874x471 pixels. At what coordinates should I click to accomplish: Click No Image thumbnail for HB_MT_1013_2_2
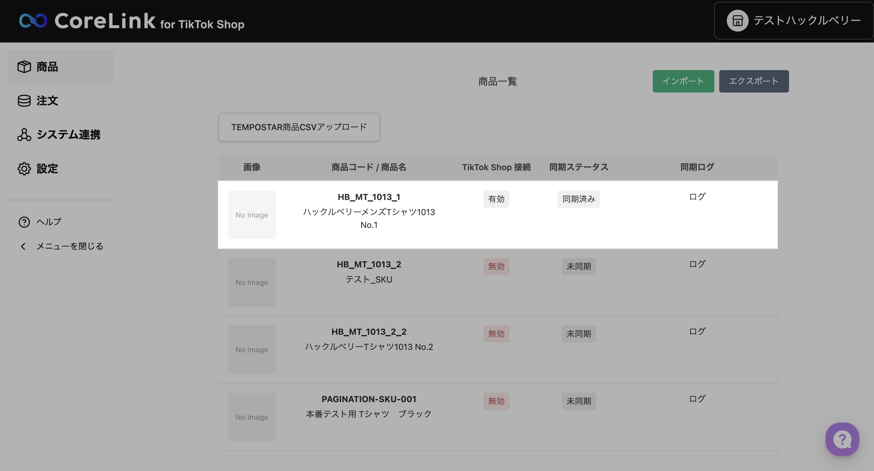coord(251,350)
